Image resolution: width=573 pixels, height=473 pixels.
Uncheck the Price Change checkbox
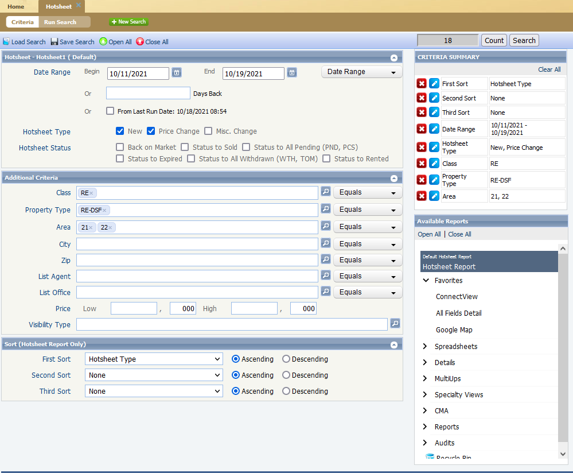(151, 131)
